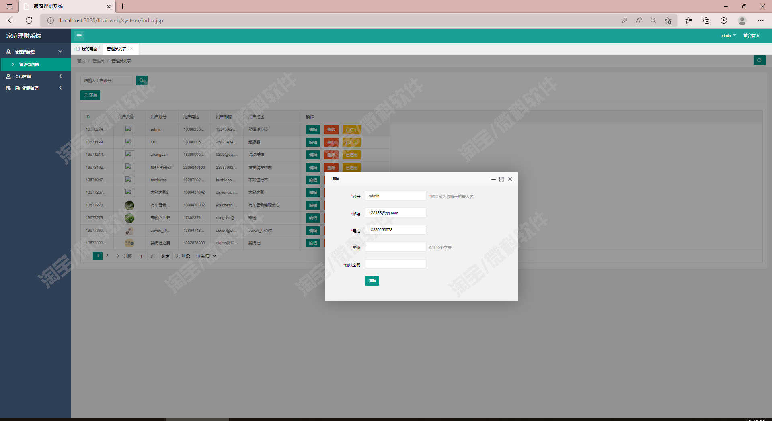Image resolution: width=772 pixels, height=421 pixels.
Task: Expand the 用户消费管理 sidebar menu
Action: (35, 88)
